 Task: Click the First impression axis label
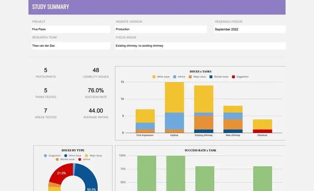tap(145, 135)
